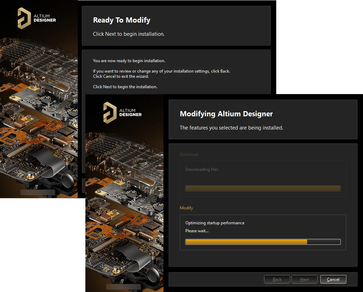Click the Altium Designer logo in the Ready To Modify window
363x292 pixels.
37,18
